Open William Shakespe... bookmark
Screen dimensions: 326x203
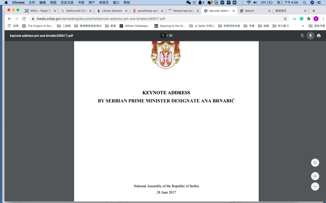tap(135, 26)
